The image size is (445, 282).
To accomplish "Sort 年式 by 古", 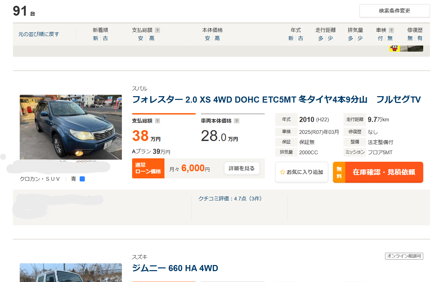I will [x=301, y=38].
